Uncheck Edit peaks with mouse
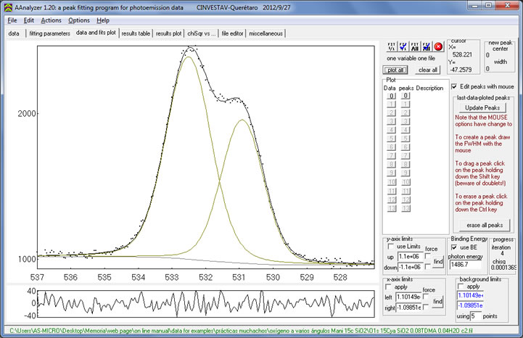Viewport: 523px width, 338px height. click(455, 87)
